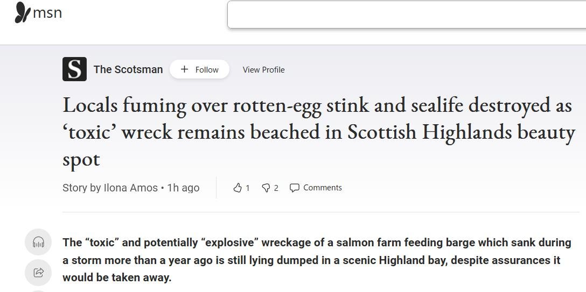586x292 pixels.
Task: Open The Scotsman publisher name link
Action: click(x=128, y=69)
